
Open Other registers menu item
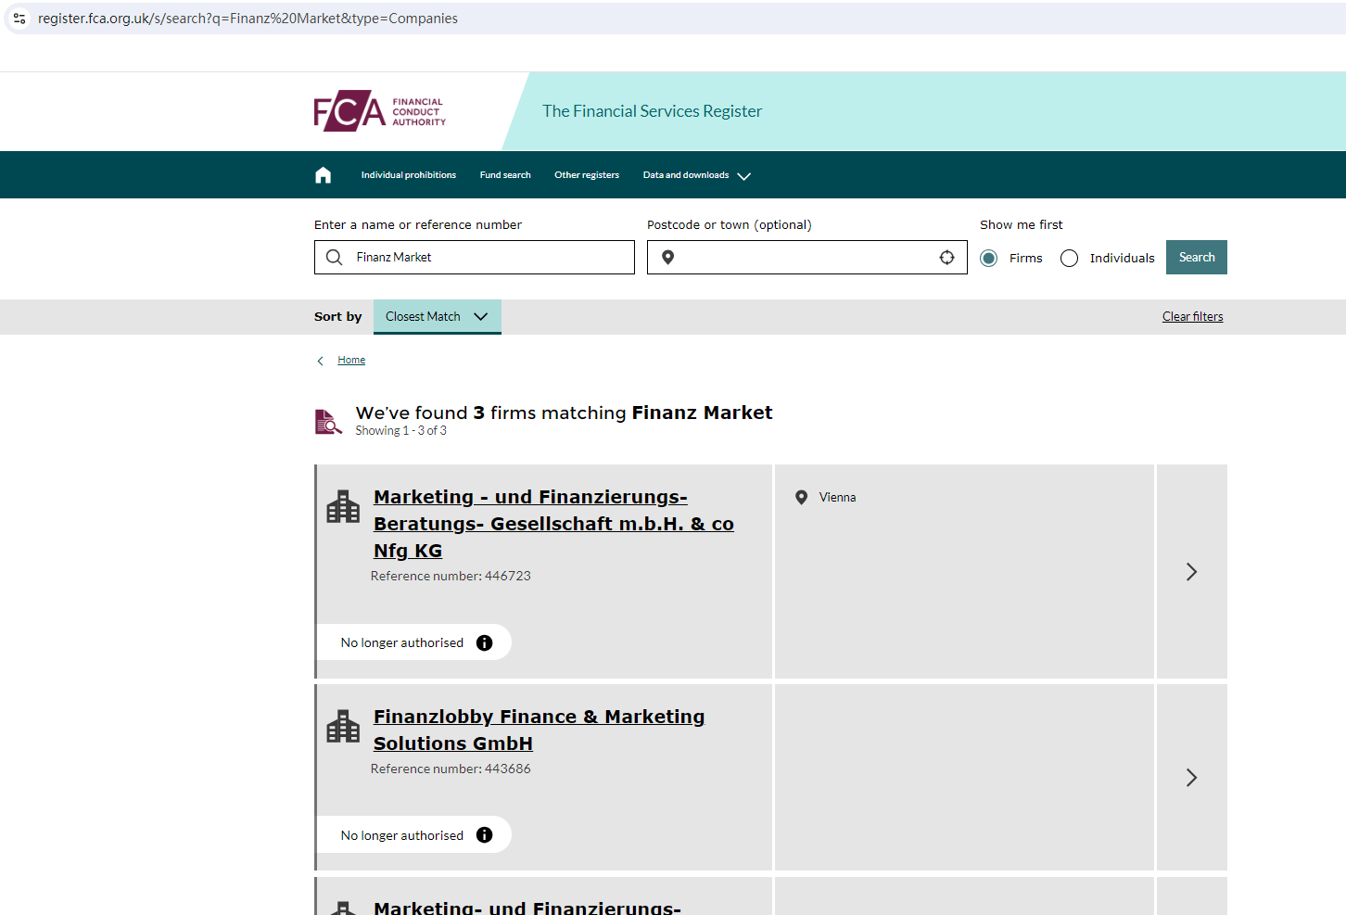tap(586, 175)
